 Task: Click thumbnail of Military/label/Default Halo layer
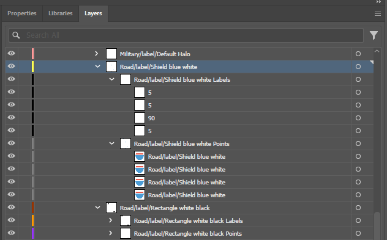(111, 54)
